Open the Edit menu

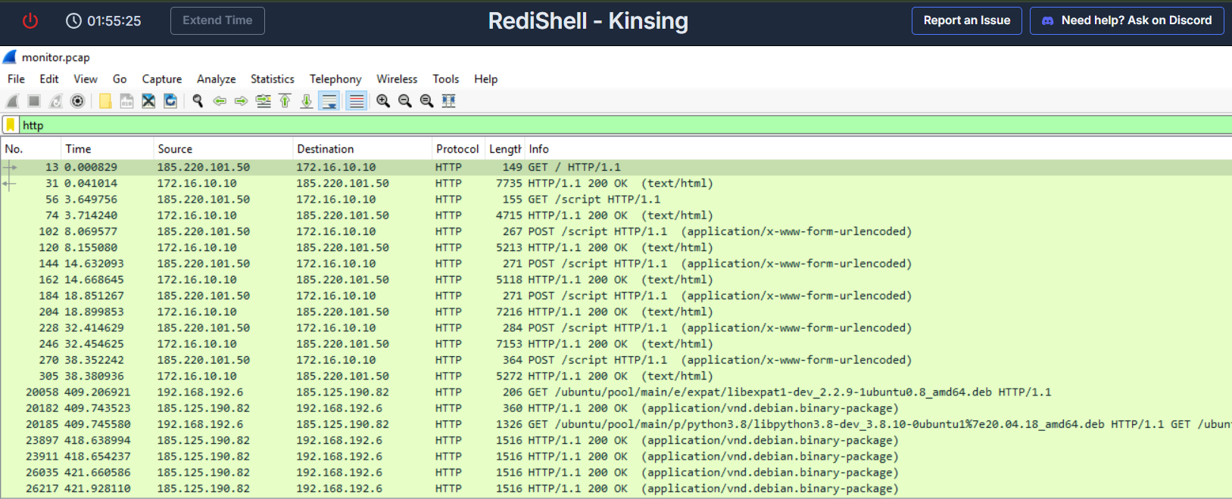tap(49, 79)
